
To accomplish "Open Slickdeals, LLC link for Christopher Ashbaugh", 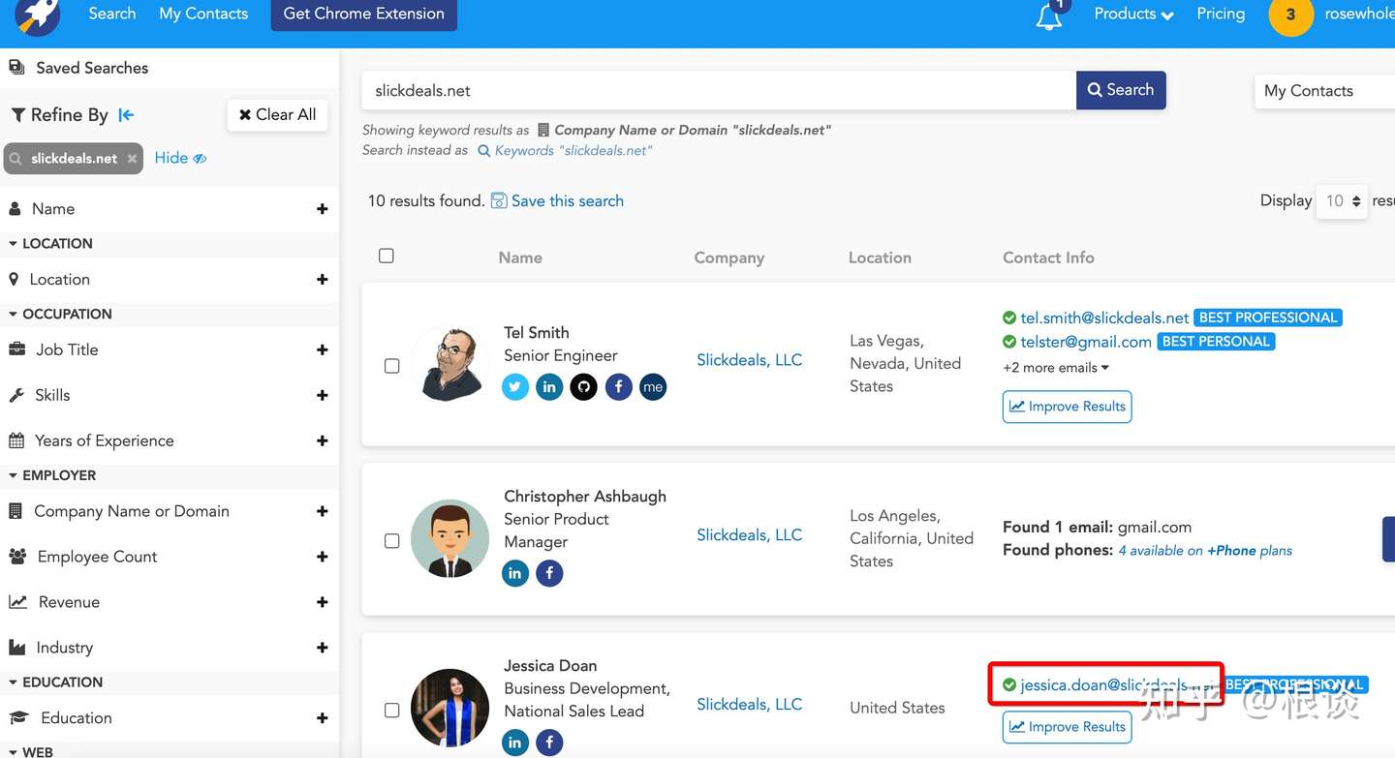I will 750,535.
